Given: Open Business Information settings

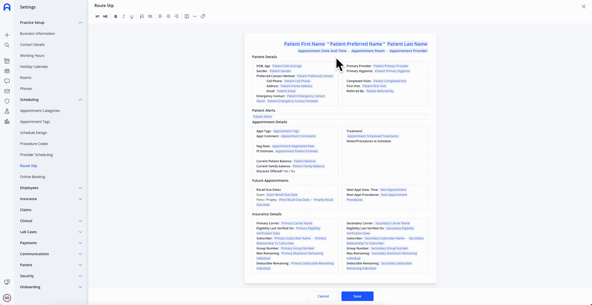Looking at the screenshot, I should 37,34.
